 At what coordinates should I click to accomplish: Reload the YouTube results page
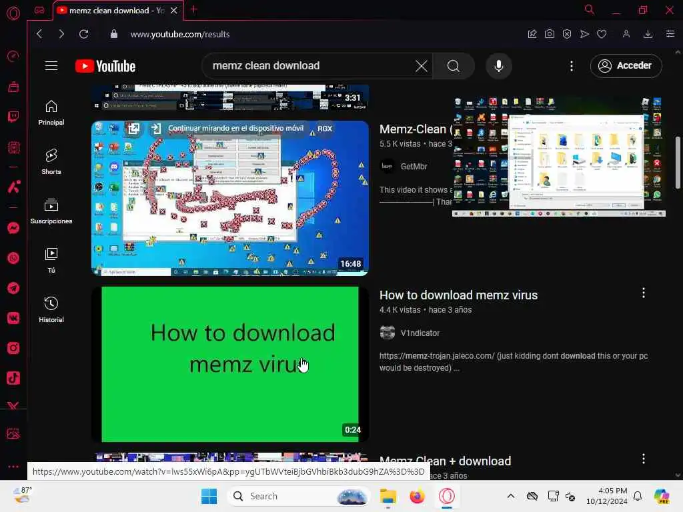(84, 34)
